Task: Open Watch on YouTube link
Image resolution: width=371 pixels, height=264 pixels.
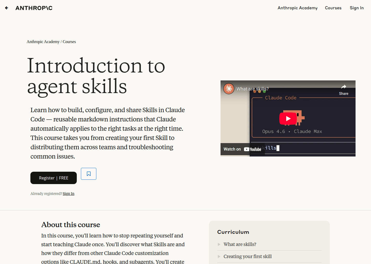Action: point(242,149)
